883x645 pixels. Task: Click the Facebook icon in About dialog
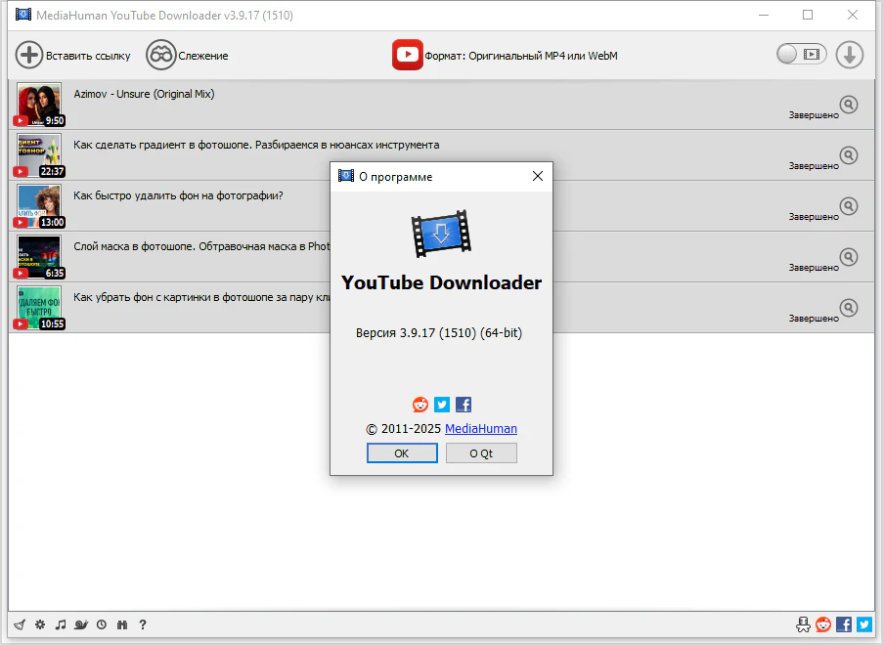point(464,405)
